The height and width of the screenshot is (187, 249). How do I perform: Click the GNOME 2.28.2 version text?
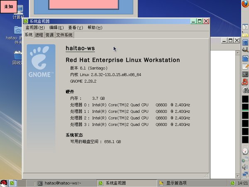(83, 81)
